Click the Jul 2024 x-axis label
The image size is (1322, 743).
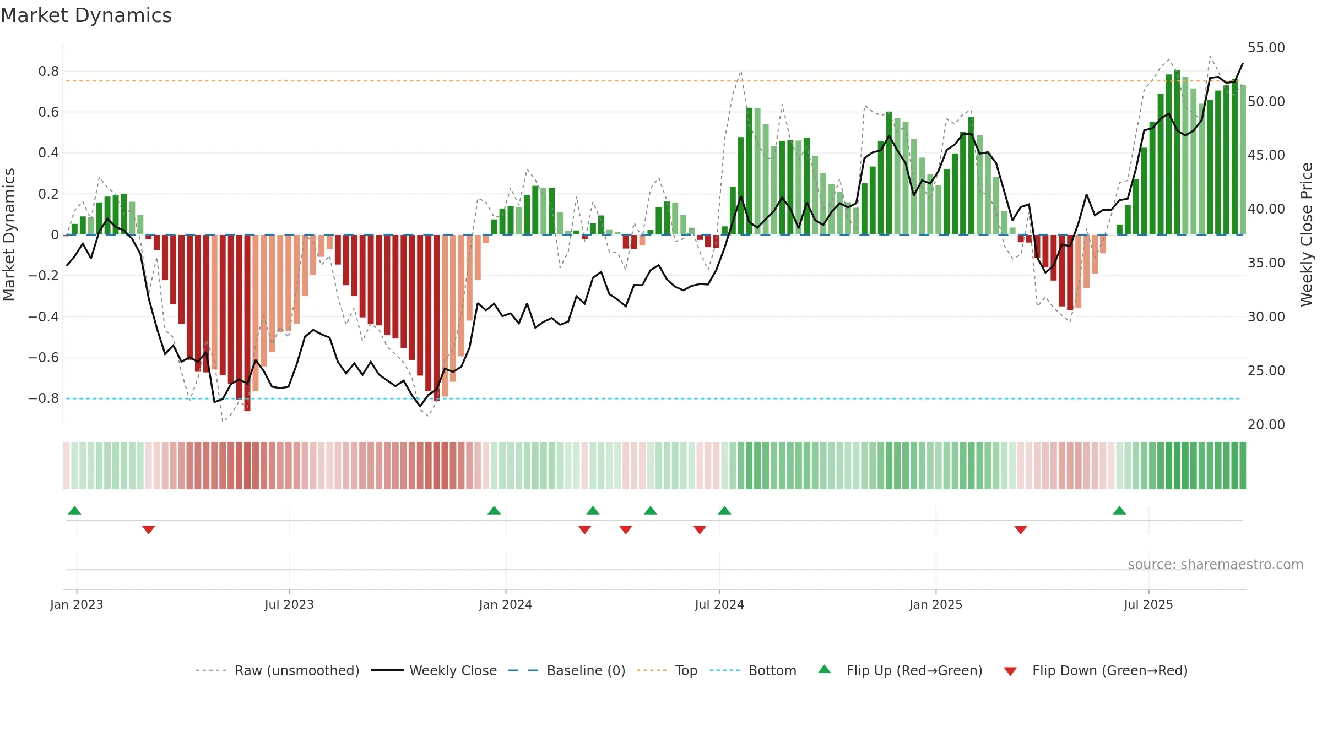(x=719, y=604)
